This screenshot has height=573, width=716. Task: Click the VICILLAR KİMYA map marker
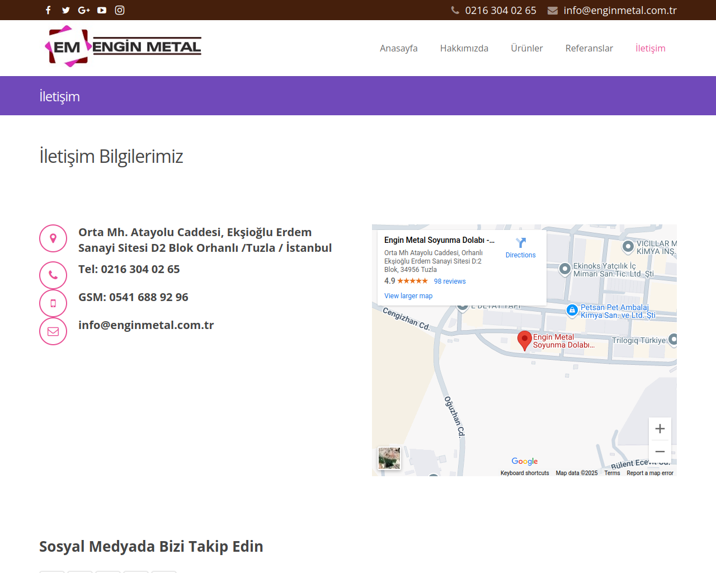628,246
